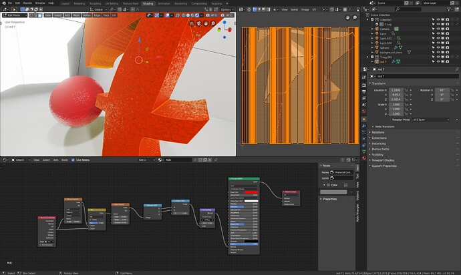The image size is (461, 275).
Task: Toggle the 7.svg.001 collection checkbox
Action: pyautogui.click(x=372, y=57)
